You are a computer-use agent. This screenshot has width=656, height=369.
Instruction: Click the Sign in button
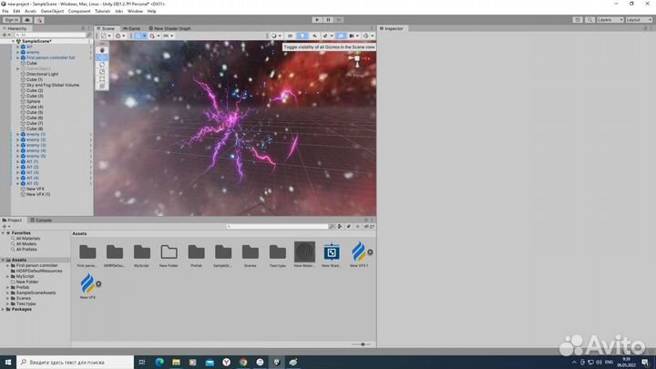(x=11, y=20)
